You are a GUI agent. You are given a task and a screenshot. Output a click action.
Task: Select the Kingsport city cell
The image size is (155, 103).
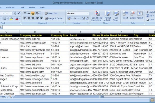tap(141, 94)
